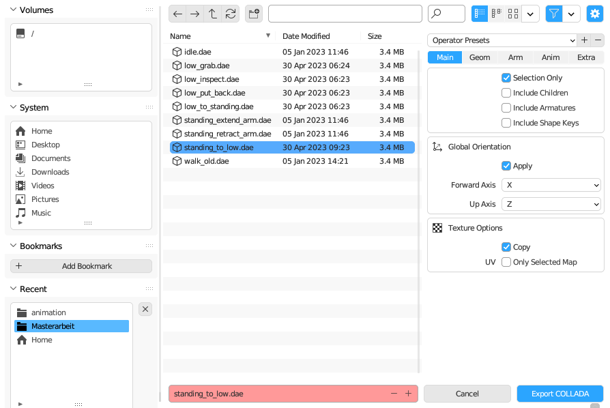Open the Forward Axis dropdown
The image size is (610, 408).
[551, 185]
